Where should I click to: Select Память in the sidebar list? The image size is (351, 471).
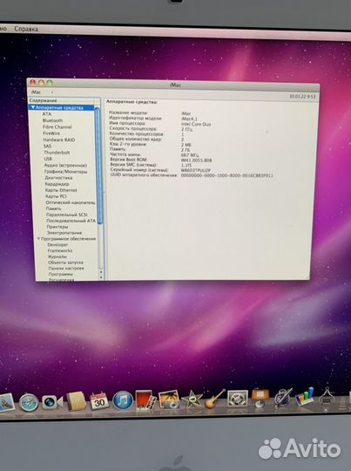pyautogui.click(x=53, y=208)
